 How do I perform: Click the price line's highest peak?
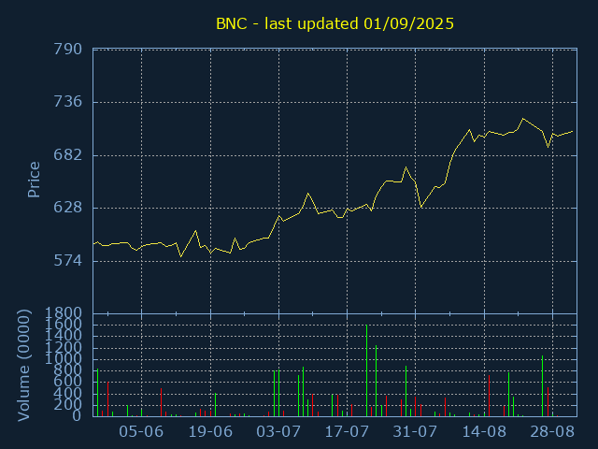coord(523,119)
